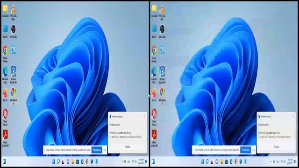The image size is (299, 168).
Task: Click 'Potentially unwanted app found' in right notification
Action: click(x=269, y=133)
